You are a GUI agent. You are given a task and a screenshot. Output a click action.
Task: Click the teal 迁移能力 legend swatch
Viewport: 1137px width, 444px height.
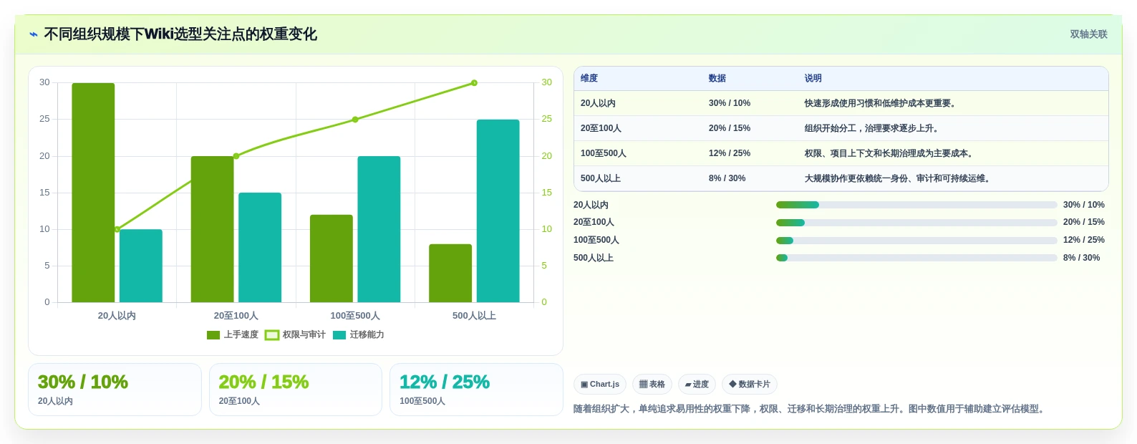(339, 334)
